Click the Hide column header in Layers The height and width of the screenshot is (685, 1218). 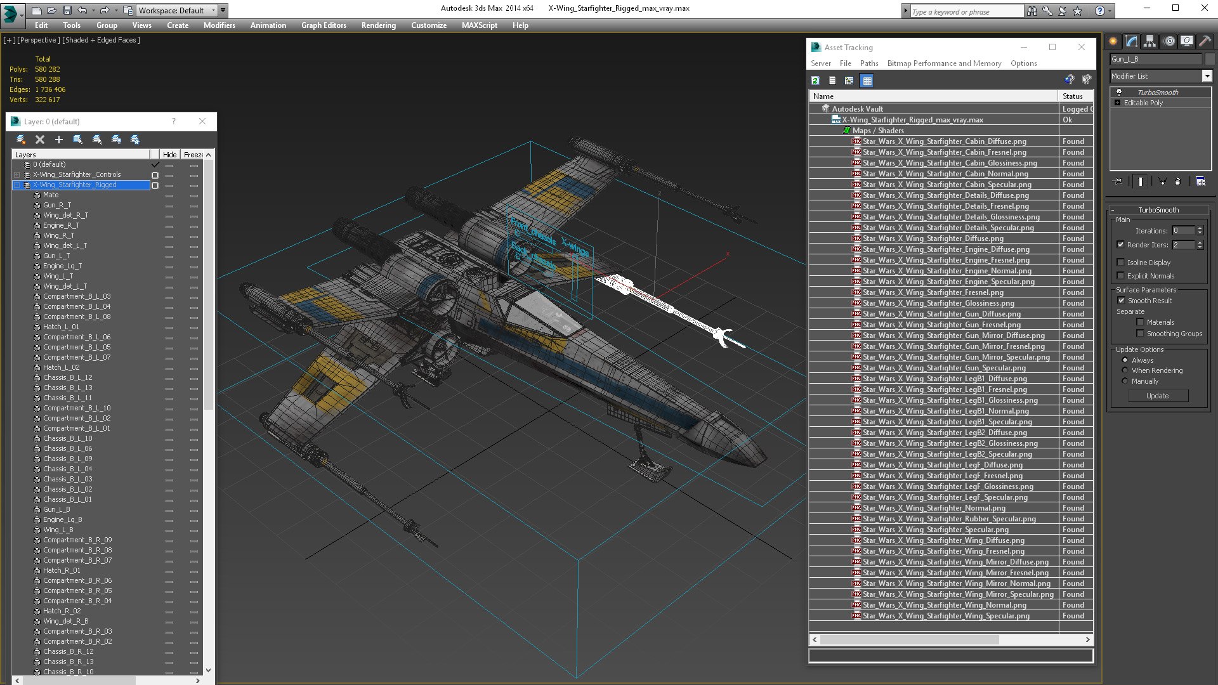(x=169, y=155)
